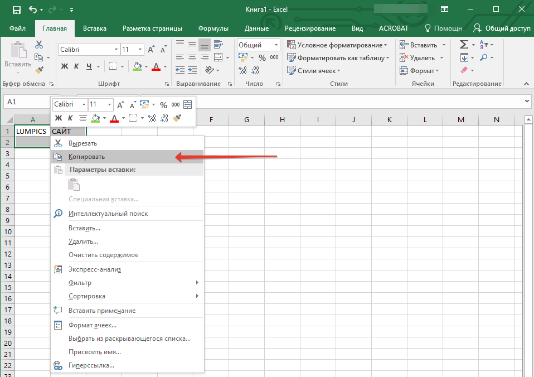Expand the Условное форматирование dropdown
The image size is (534, 377).
point(337,45)
